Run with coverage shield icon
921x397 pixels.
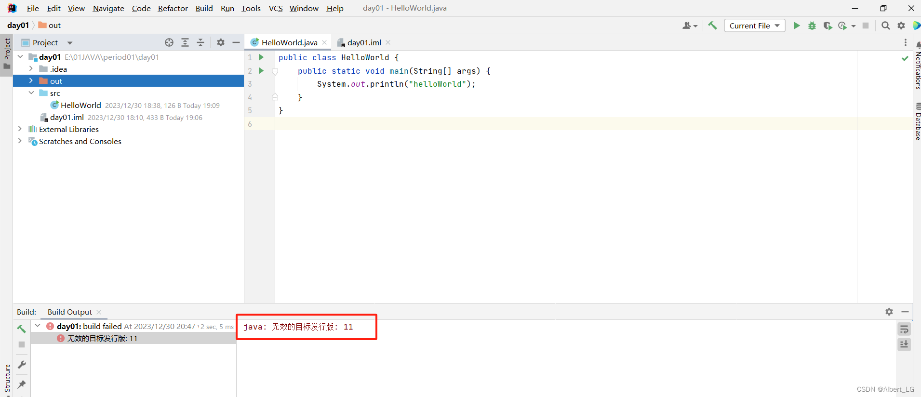pos(828,26)
